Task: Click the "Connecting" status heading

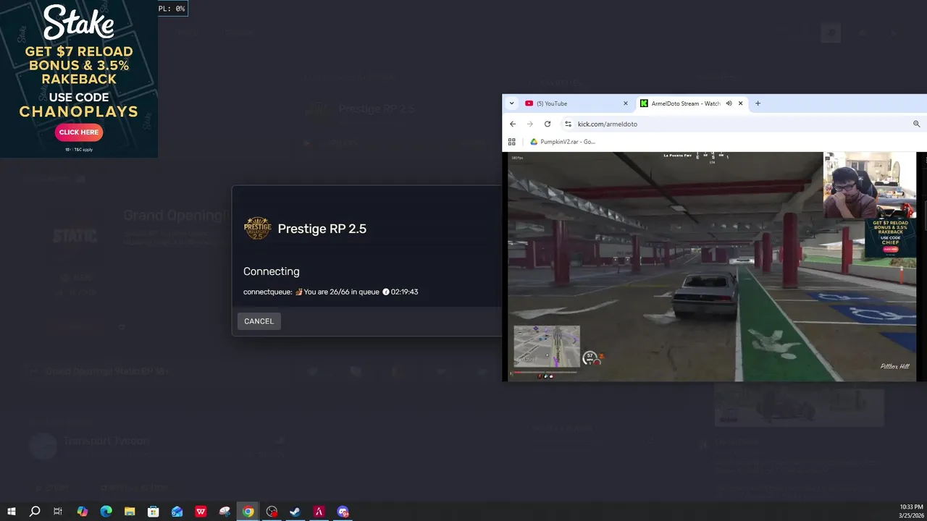Action: 272,271
